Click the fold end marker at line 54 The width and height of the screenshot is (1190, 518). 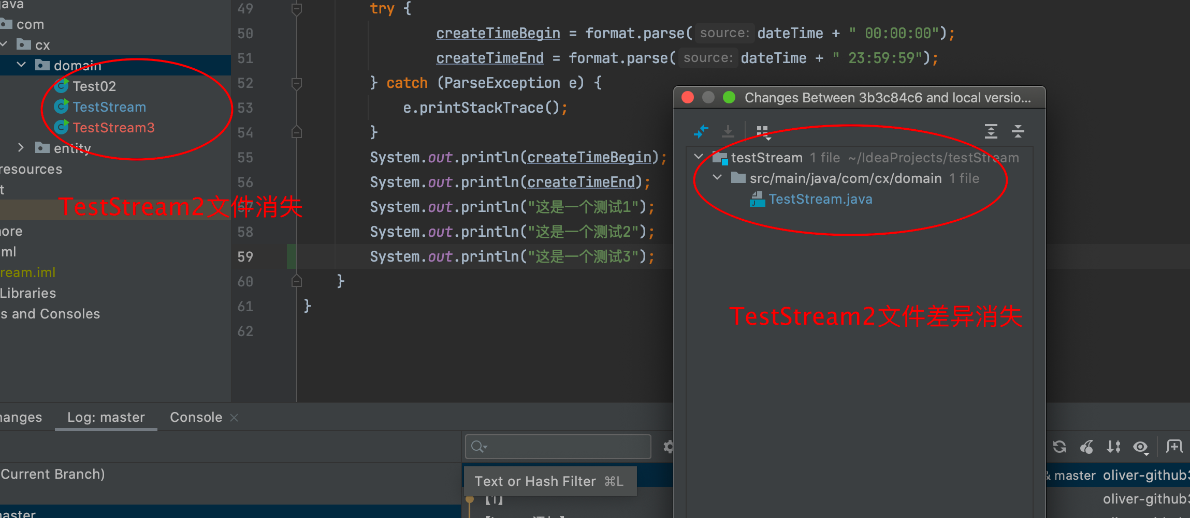tap(297, 132)
